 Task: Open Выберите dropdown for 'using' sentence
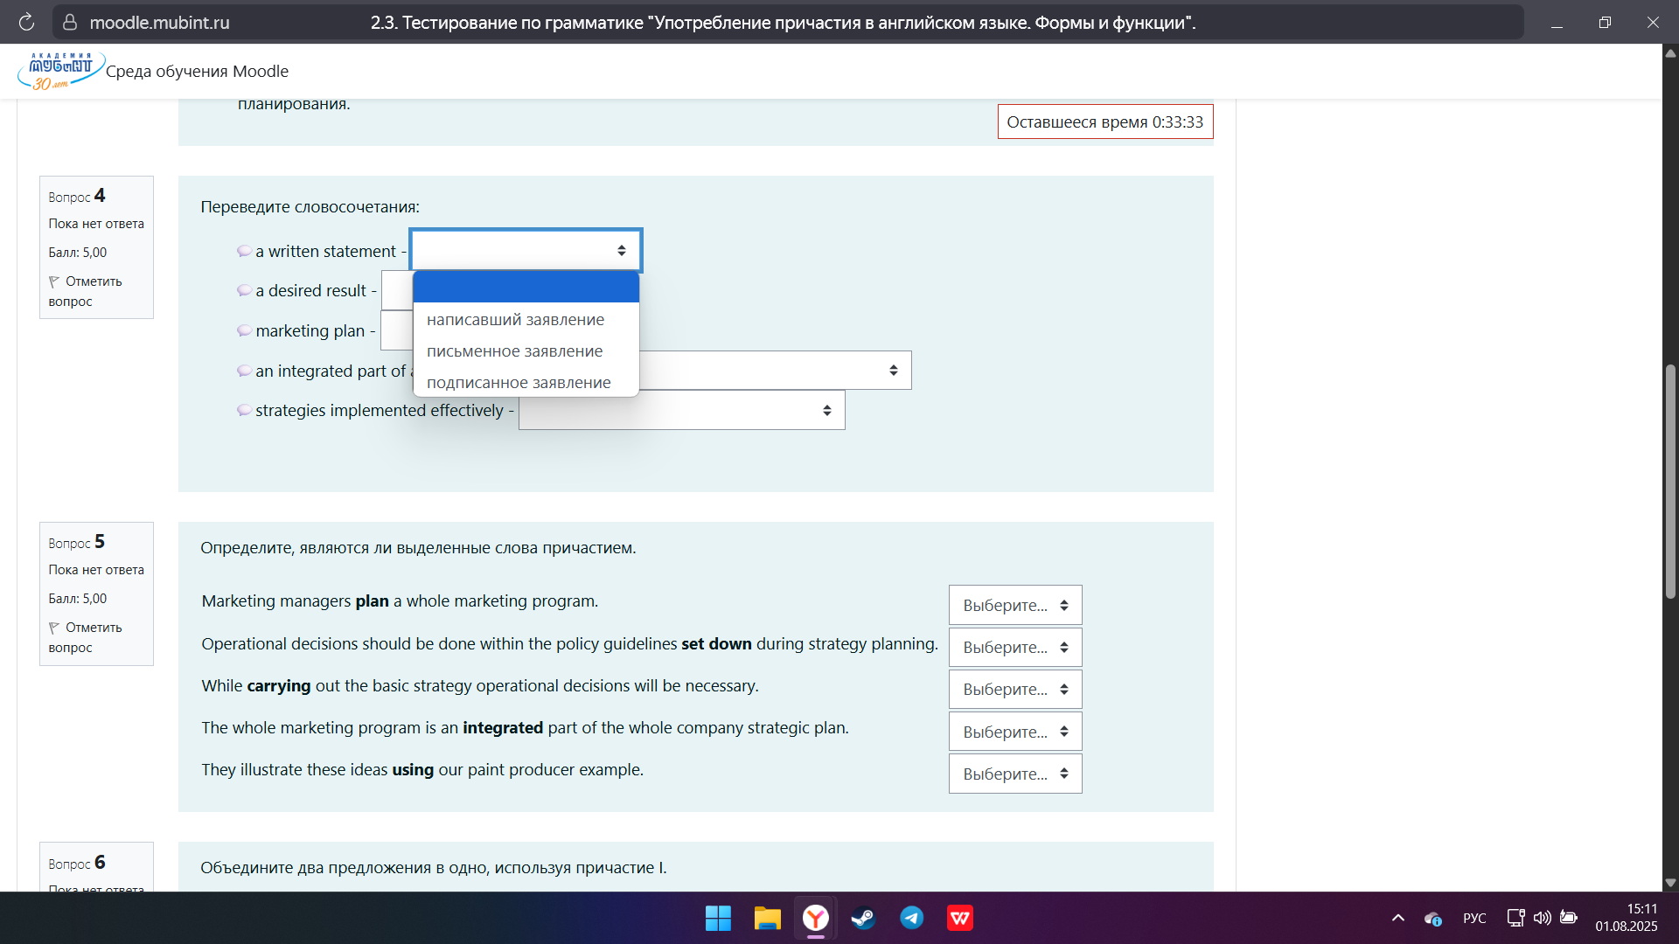[1014, 774]
